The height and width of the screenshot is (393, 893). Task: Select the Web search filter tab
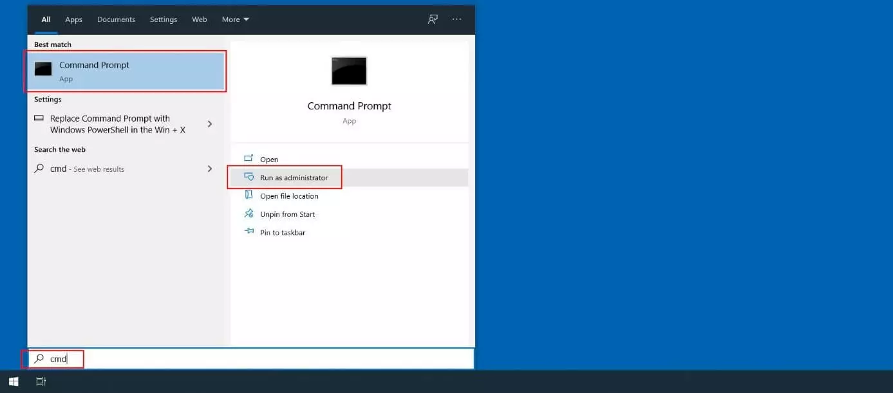click(x=200, y=19)
